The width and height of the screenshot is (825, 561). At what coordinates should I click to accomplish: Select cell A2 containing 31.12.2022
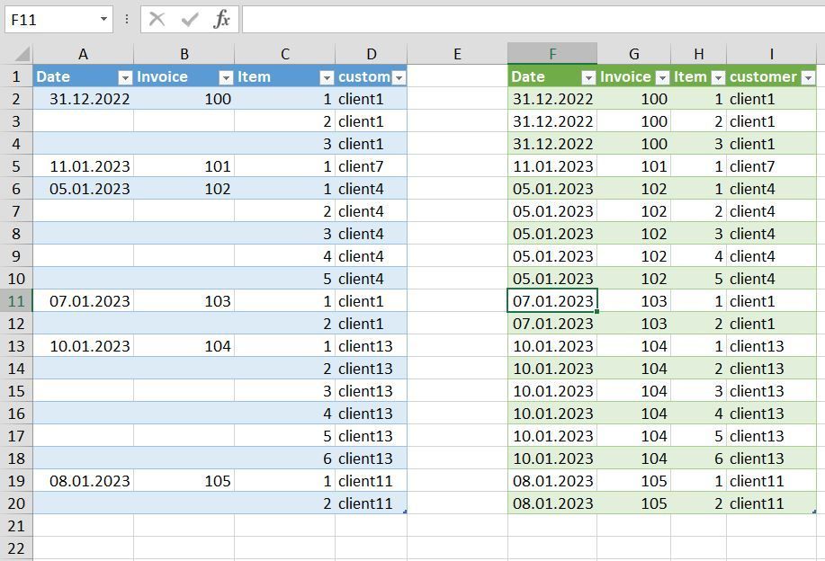pyautogui.click(x=82, y=99)
